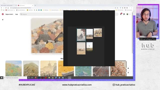Click the browser home button
This screenshot has height=90, width=160.
[x=8, y=8]
